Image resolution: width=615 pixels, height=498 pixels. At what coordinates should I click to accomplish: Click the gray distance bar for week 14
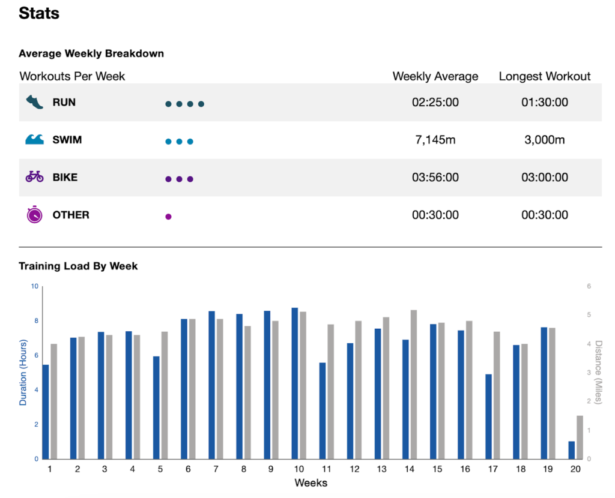(414, 385)
